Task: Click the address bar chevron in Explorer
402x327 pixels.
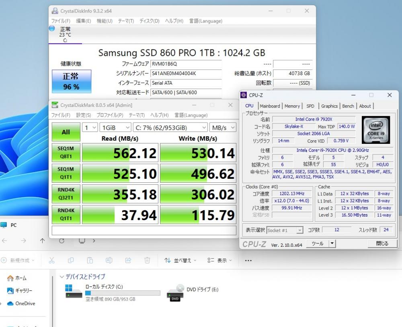Action: (94, 241)
